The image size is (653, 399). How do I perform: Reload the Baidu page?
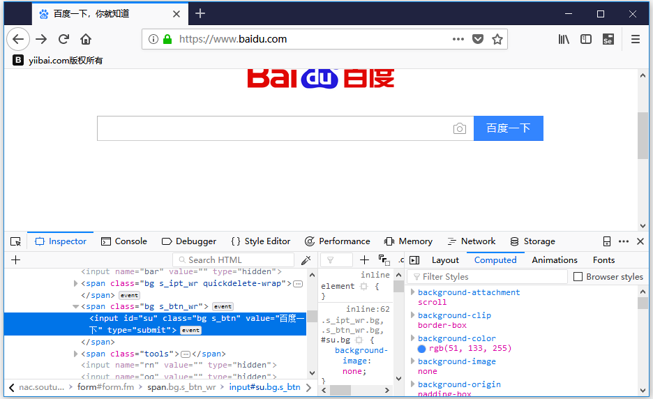(63, 39)
